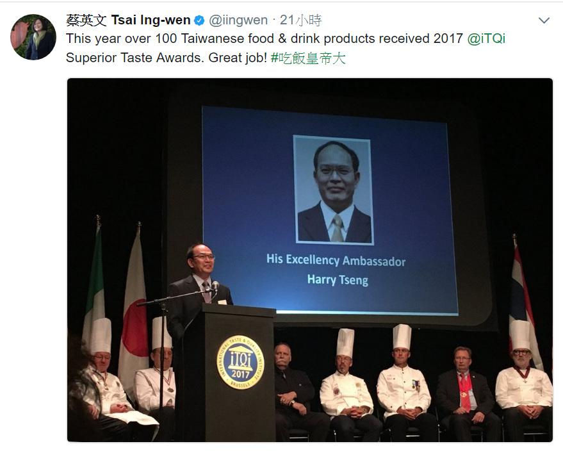This screenshot has height=453, width=563.
Task: Click the microphone on the podium stand
Action: click(x=215, y=286)
